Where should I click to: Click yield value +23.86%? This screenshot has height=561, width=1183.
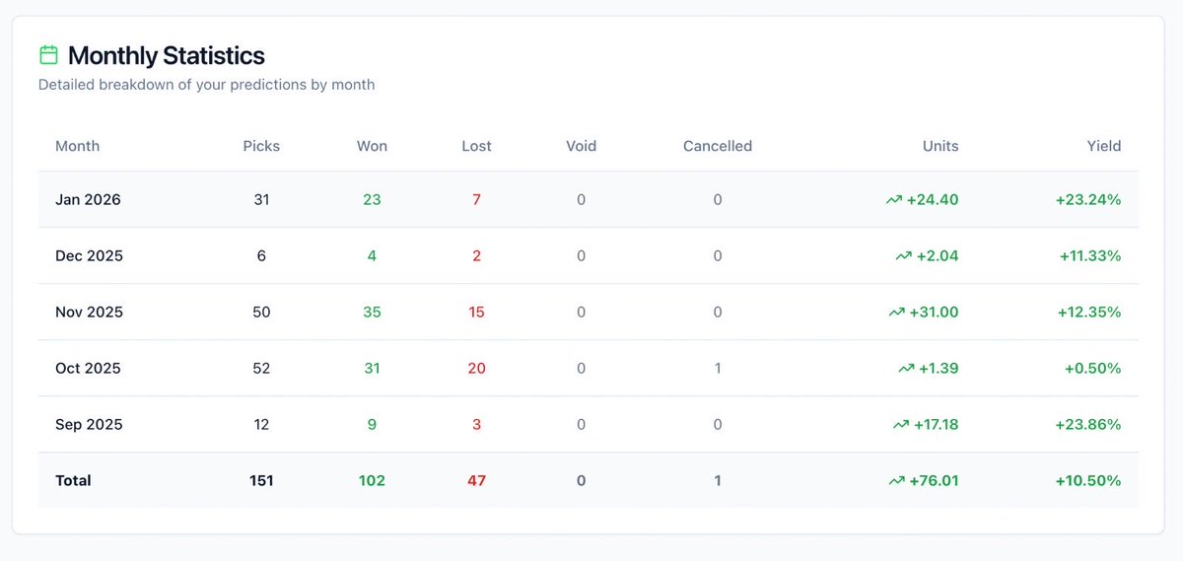click(x=1088, y=424)
